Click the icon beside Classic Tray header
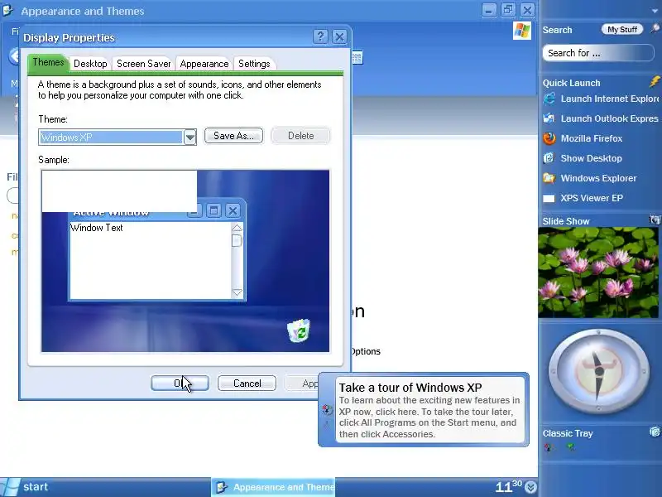This screenshot has height=497, width=662. coord(655,432)
